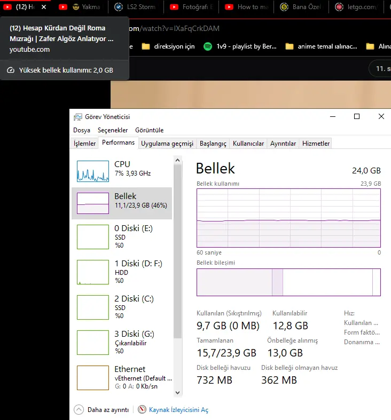Click the 24,0 GB total memory text
The image size is (391, 420).
point(366,171)
